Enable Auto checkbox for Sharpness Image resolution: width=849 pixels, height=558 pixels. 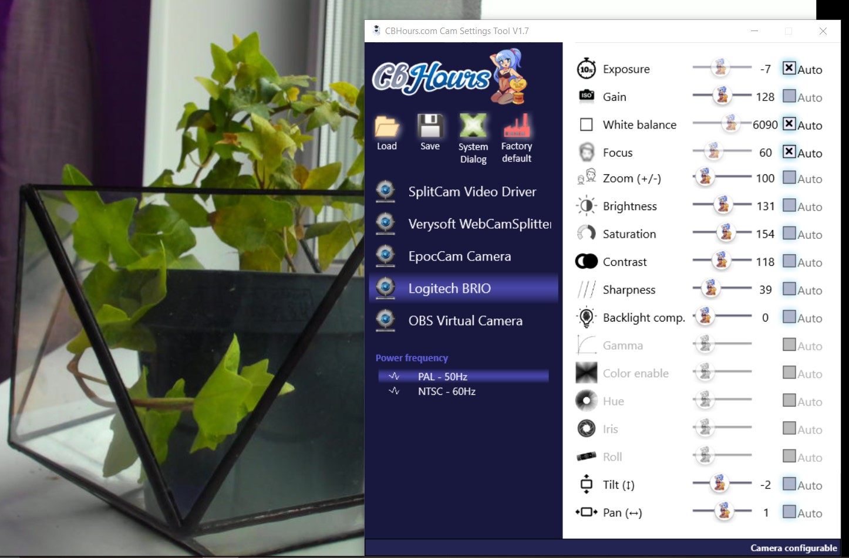(x=789, y=289)
